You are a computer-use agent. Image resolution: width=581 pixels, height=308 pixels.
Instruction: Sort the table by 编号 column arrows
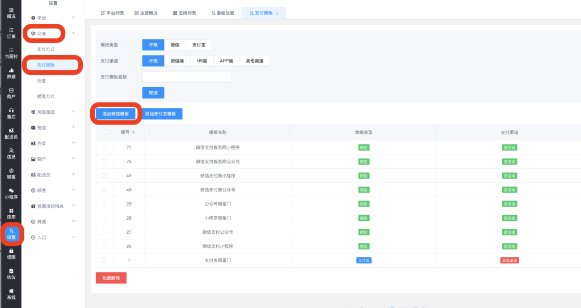click(133, 132)
